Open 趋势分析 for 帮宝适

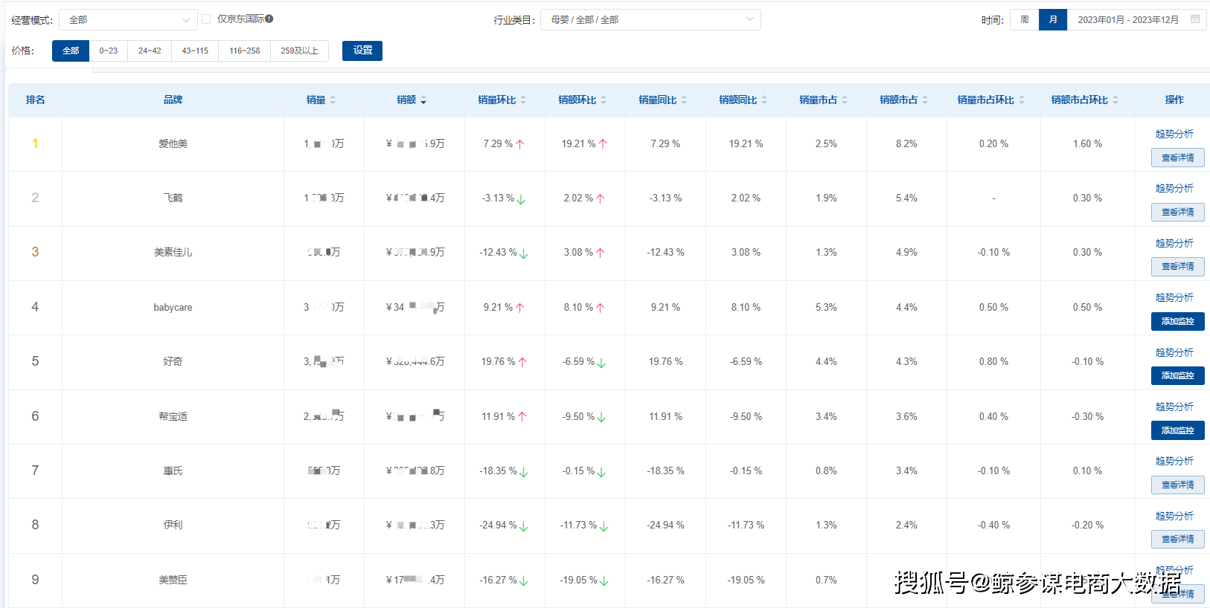pyautogui.click(x=1174, y=407)
